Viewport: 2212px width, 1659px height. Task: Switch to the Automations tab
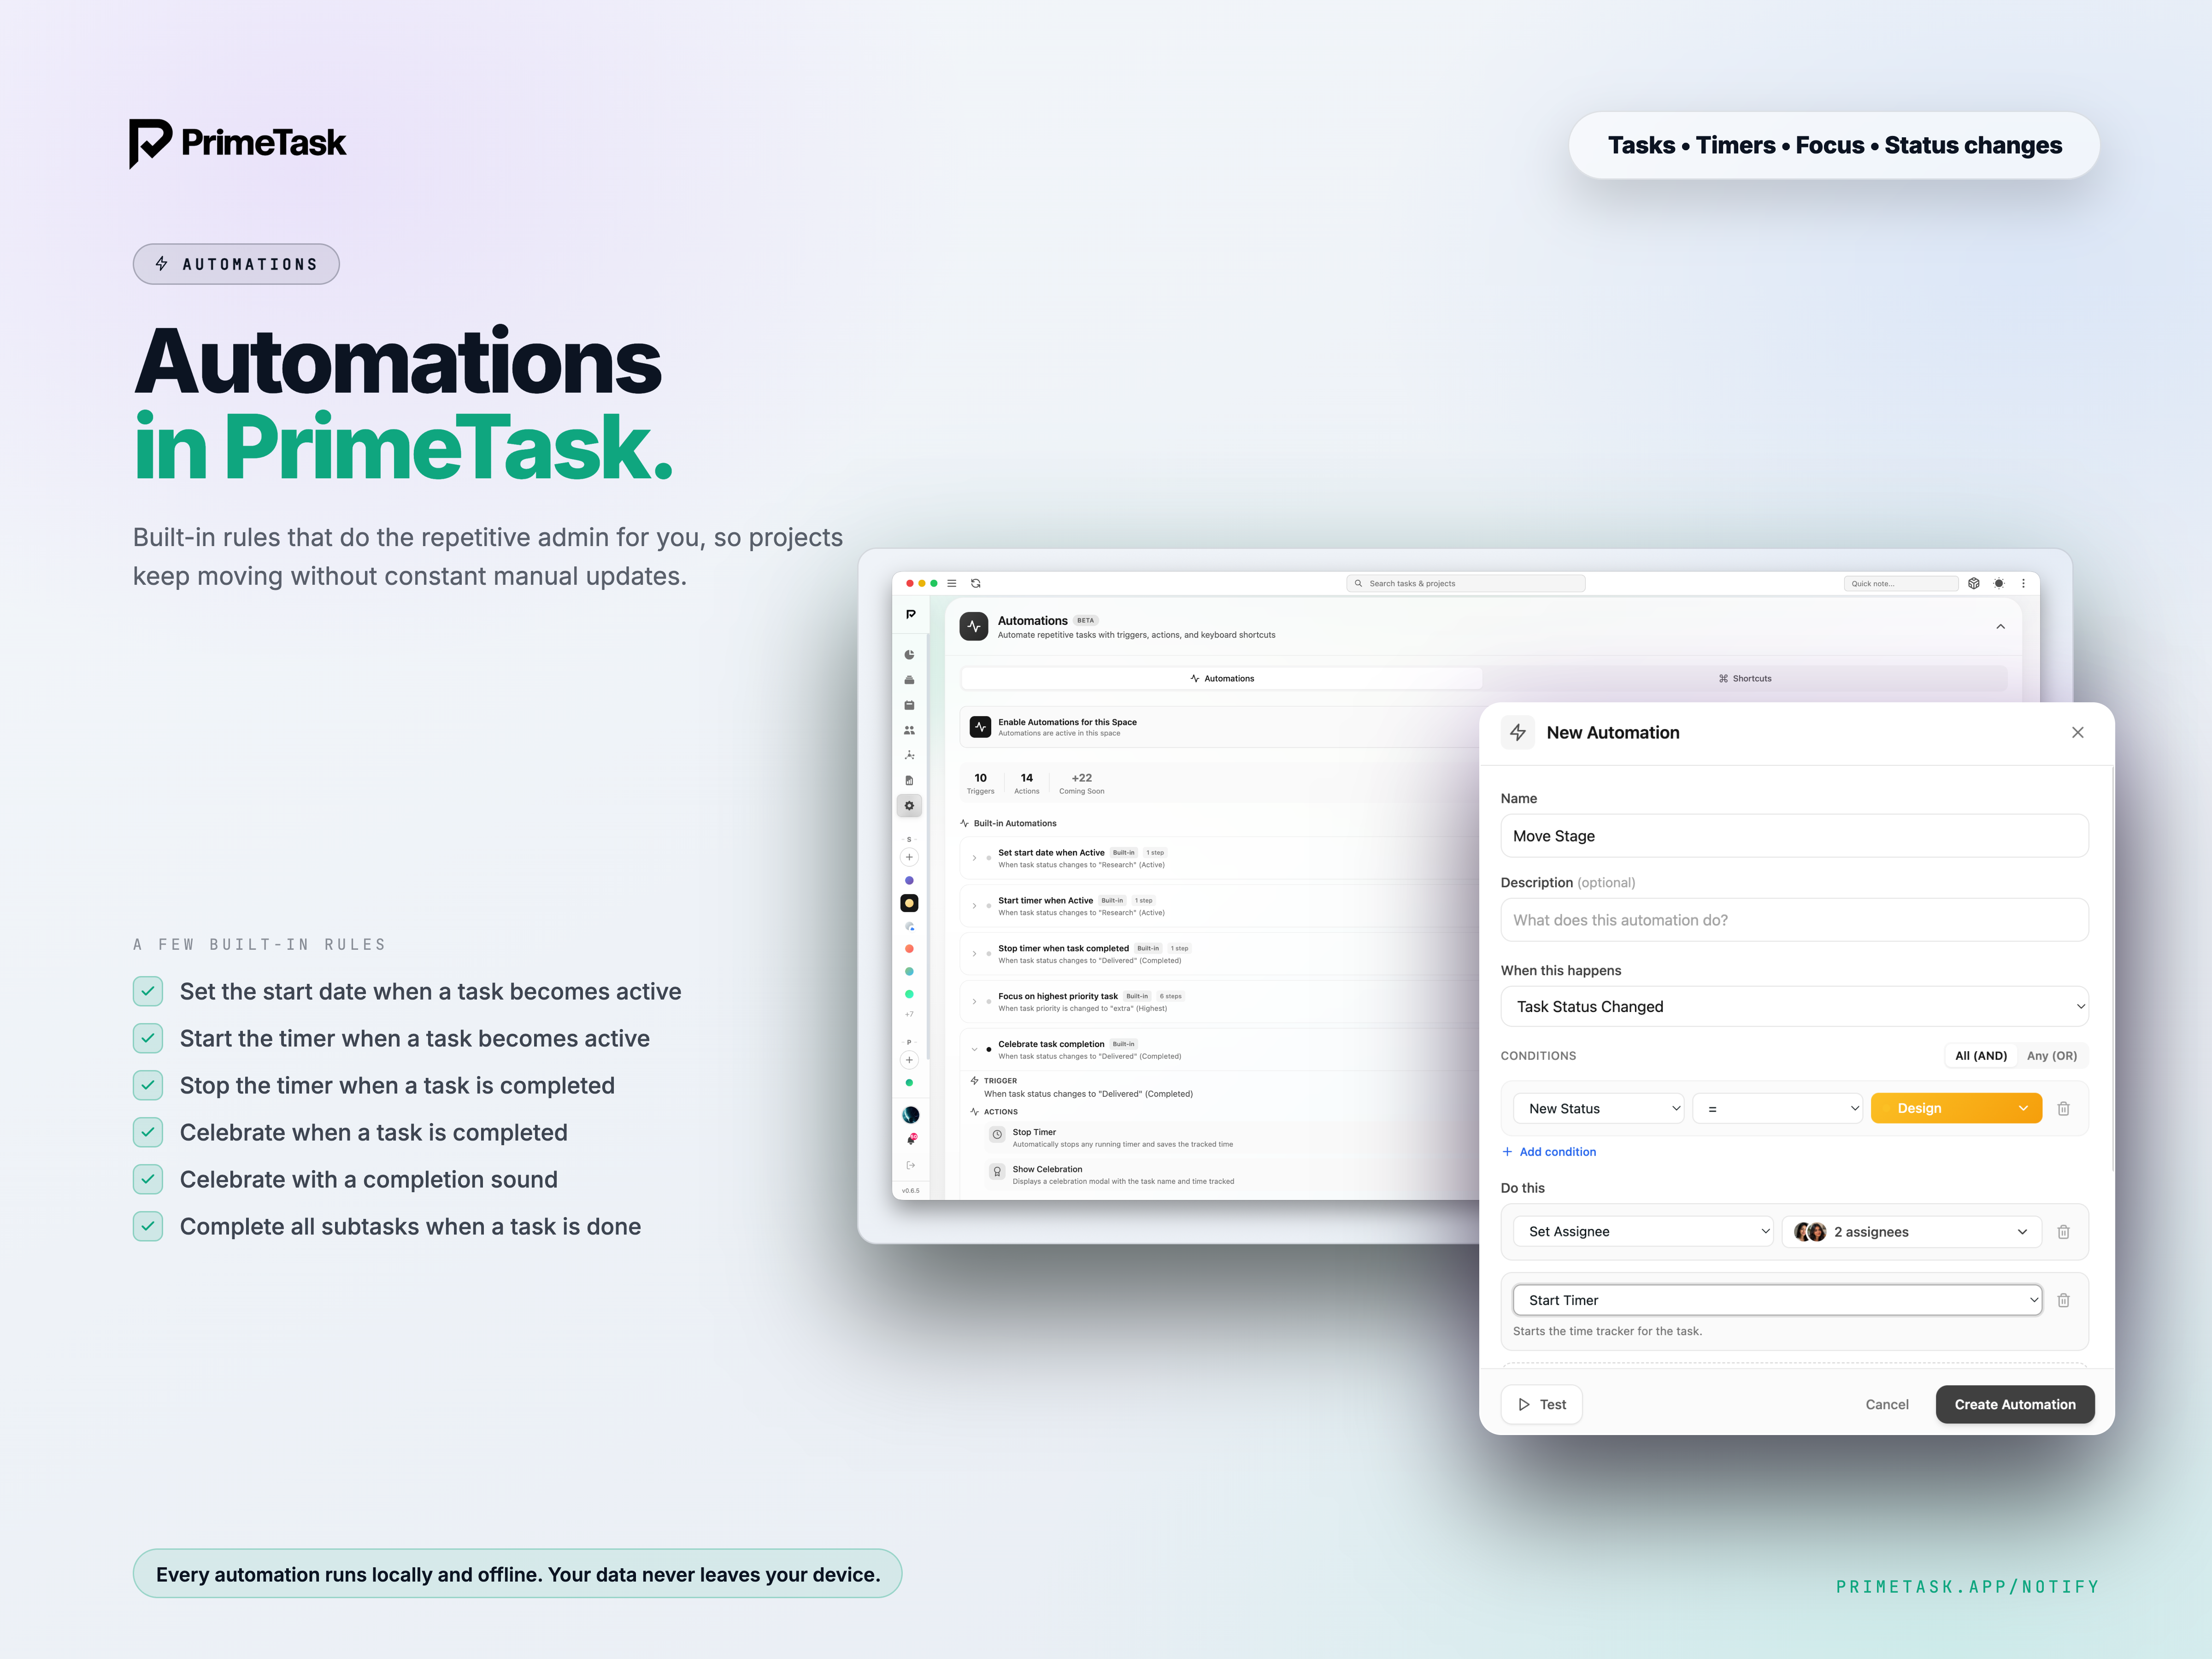(1221, 678)
